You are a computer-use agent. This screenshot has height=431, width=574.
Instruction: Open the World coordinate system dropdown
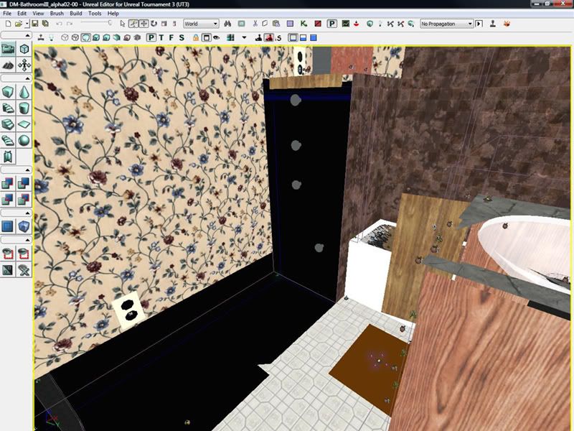coord(201,24)
